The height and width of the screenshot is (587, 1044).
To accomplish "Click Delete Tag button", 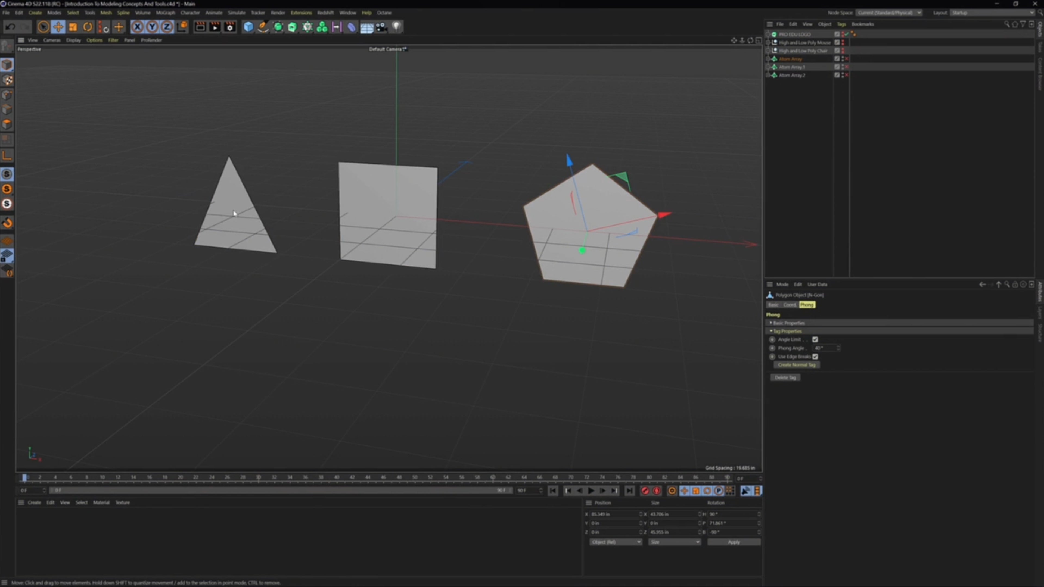I will (x=785, y=377).
